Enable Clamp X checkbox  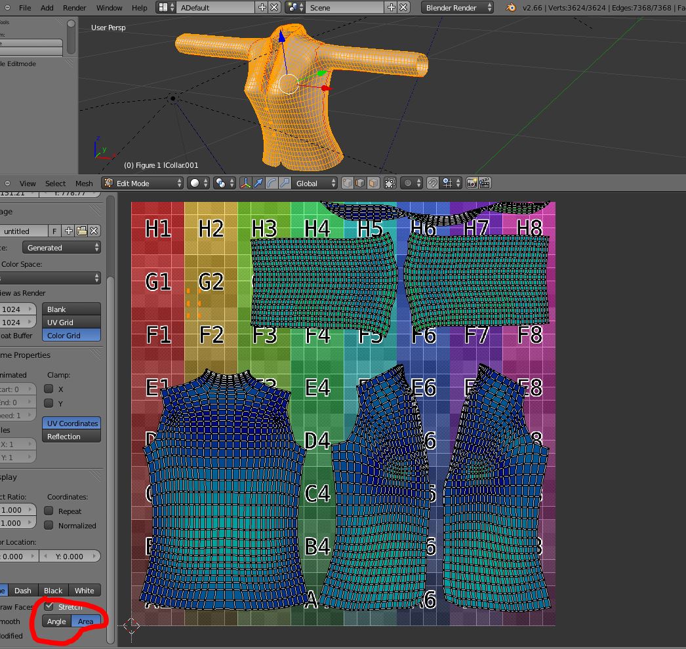click(x=49, y=389)
